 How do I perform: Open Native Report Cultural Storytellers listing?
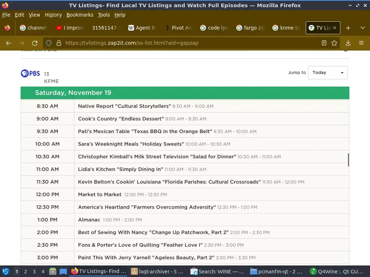(124, 106)
